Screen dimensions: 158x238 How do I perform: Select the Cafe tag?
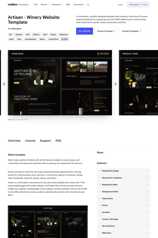[28, 34]
